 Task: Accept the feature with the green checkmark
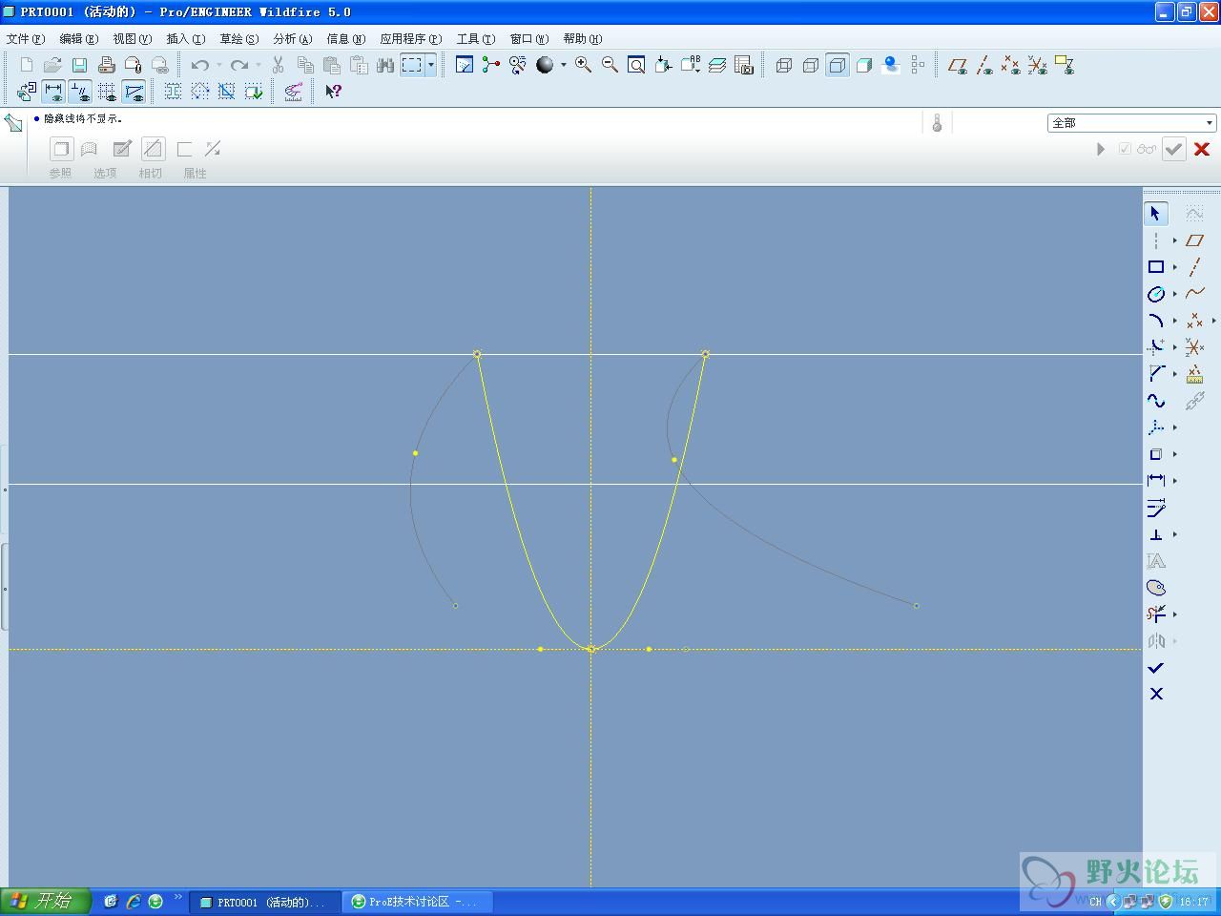pos(1174,149)
